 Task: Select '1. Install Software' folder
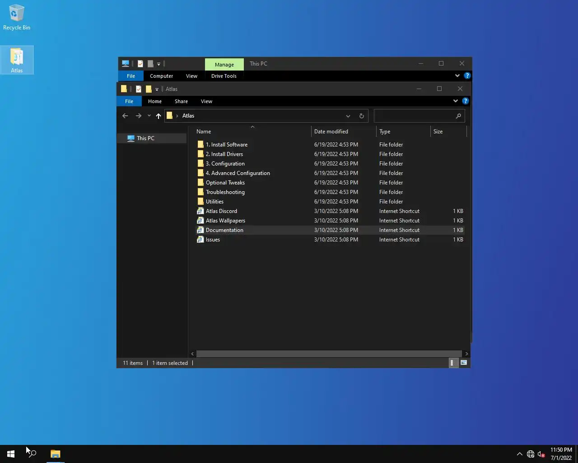coord(330,145)
